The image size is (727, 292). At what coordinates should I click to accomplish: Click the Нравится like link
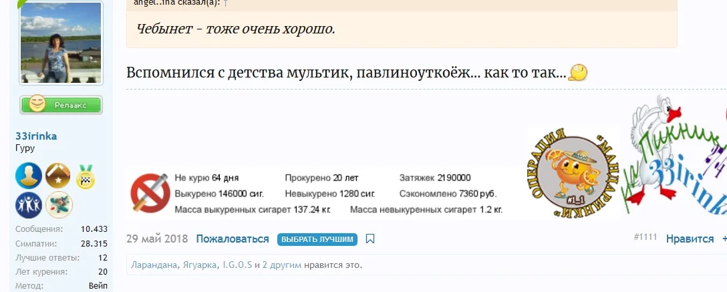(690, 239)
